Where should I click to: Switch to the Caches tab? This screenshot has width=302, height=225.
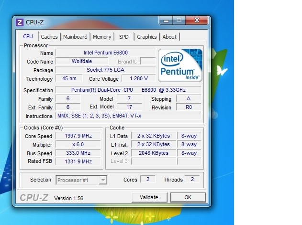(49, 37)
